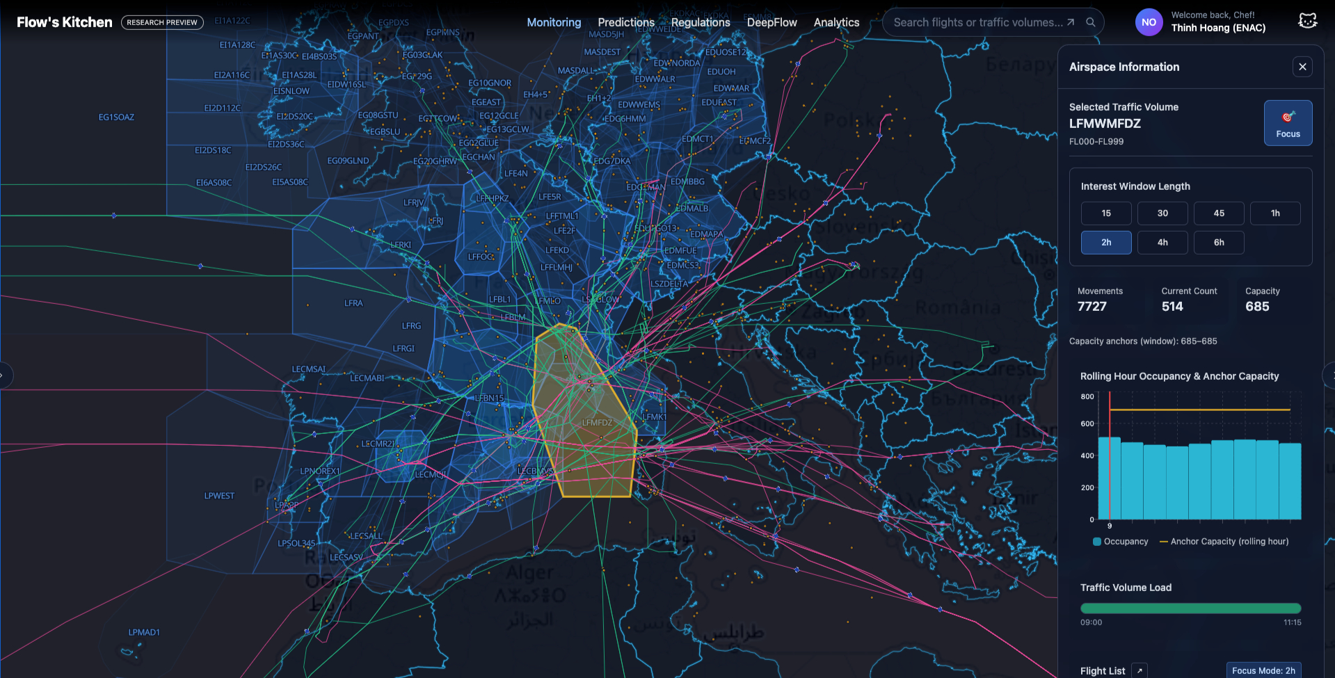Click the LECSALL sector label on map
1335x678 pixels.
(366, 536)
